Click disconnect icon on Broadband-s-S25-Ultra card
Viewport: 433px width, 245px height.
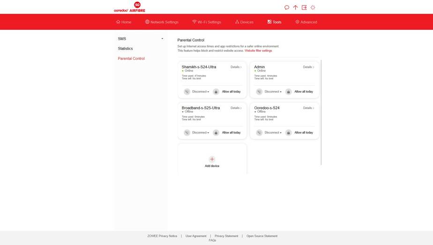[187, 133]
